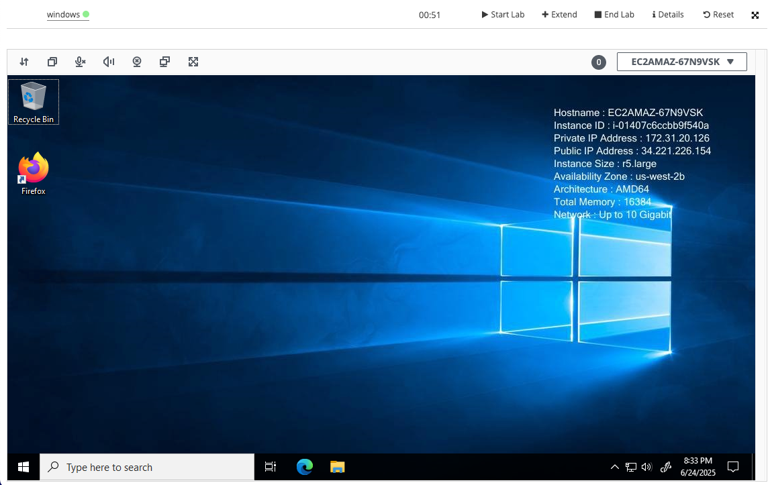Screen dimensions: 772x485
Task: Click the Type here to search box
Action: (148, 467)
